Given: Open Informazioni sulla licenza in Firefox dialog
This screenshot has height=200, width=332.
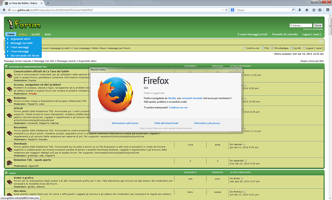Looking at the screenshot, I should pos(125,123).
